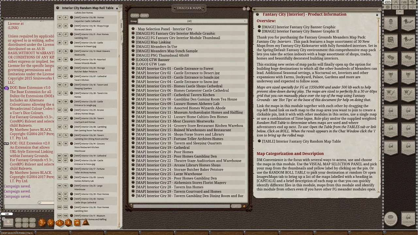Open Interior Fantasy City Random Map Table link
The width and height of the screenshot is (418, 235).
[x=301, y=141]
